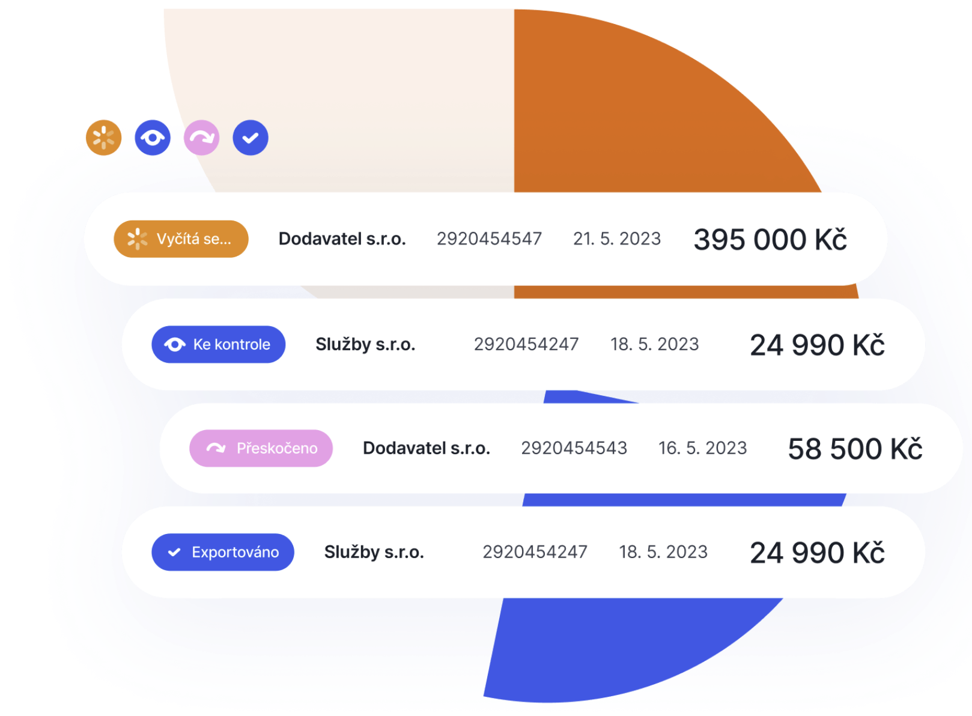The image size is (972, 716).
Task: Click the date 21. 5. 2023
Action: [x=616, y=239]
